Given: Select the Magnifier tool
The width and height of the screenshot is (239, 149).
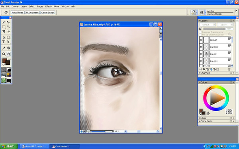Looking at the screenshot, I should pyautogui.click(x=4, y=54).
